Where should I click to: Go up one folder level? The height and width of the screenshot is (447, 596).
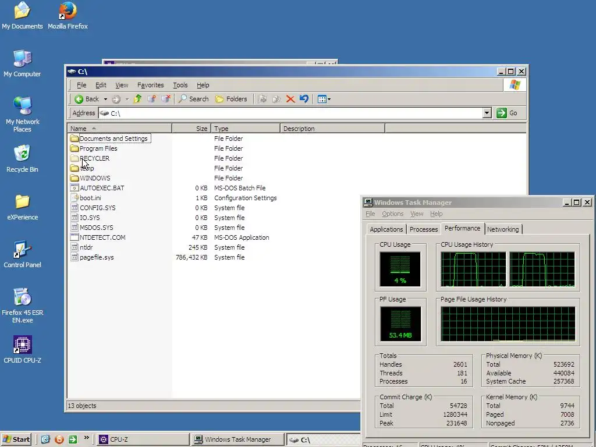pos(137,99)
